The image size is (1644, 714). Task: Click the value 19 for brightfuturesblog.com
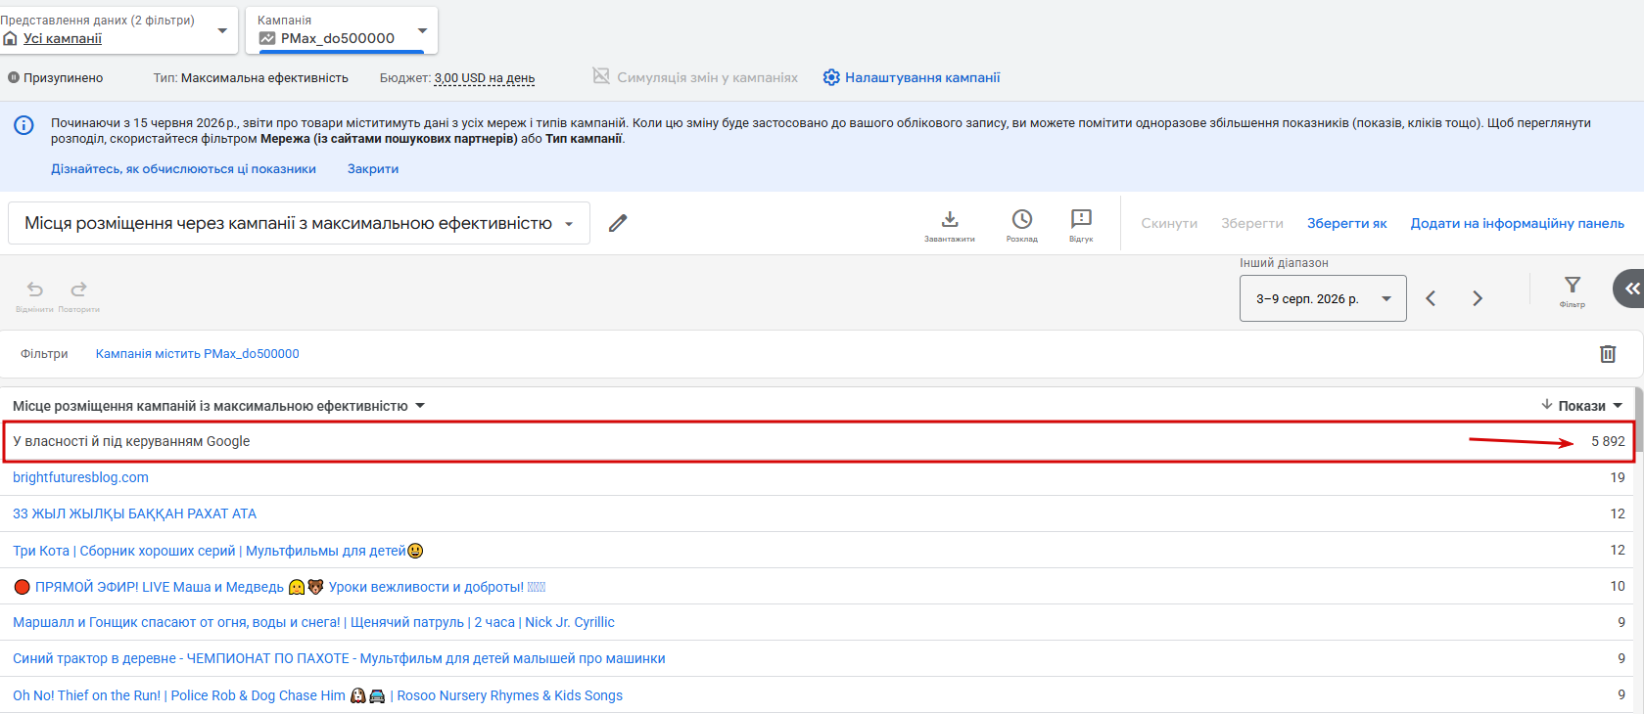point(1618,477)
